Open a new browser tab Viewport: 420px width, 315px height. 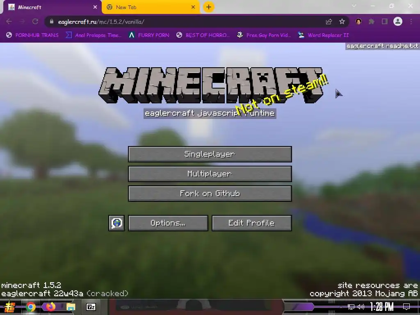(209, 7)
